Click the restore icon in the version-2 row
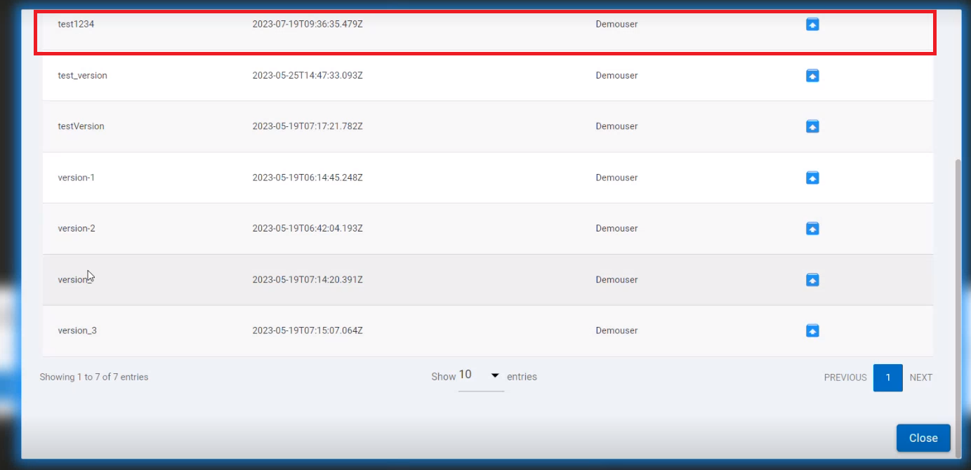971x470 pixels. click(812, 228)
